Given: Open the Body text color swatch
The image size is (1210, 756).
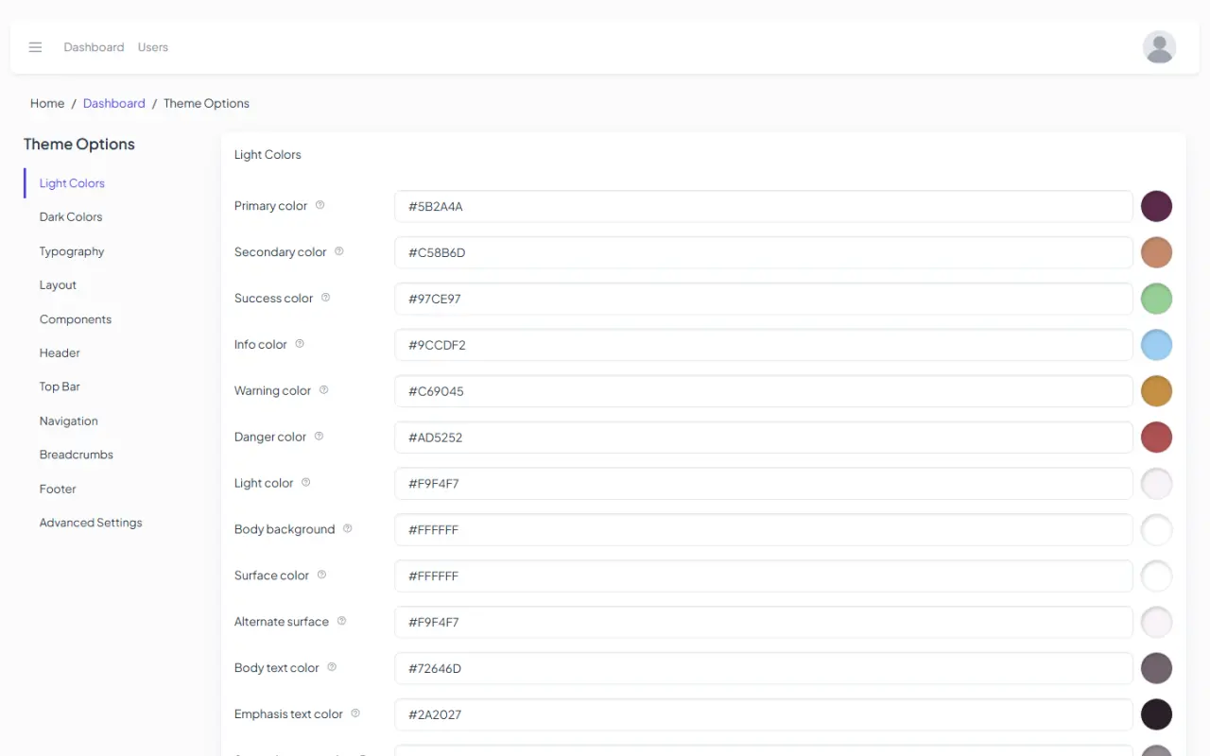Looking at the screenshot, I should click(1156, 668).
